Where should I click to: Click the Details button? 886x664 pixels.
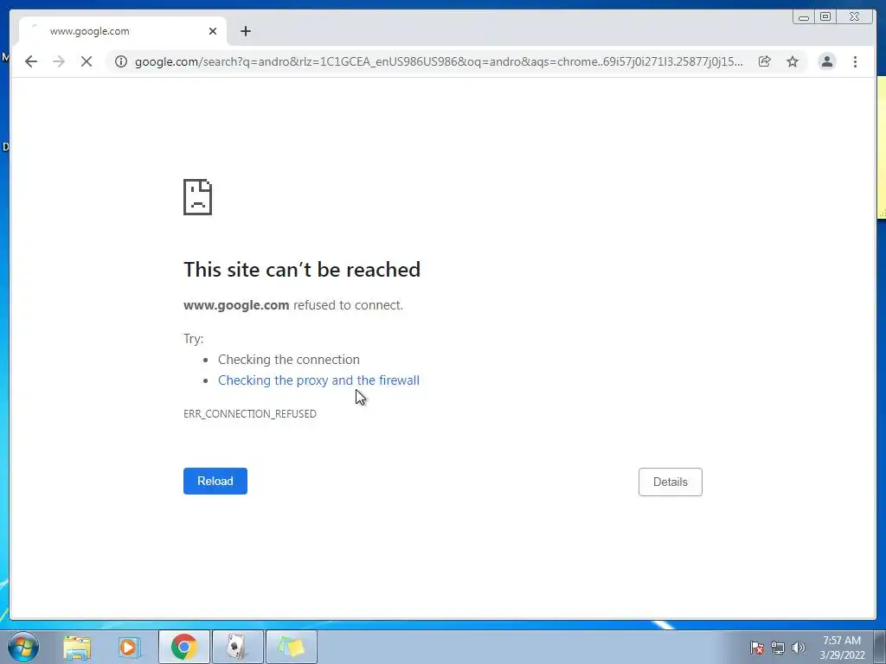pos(671,482)
